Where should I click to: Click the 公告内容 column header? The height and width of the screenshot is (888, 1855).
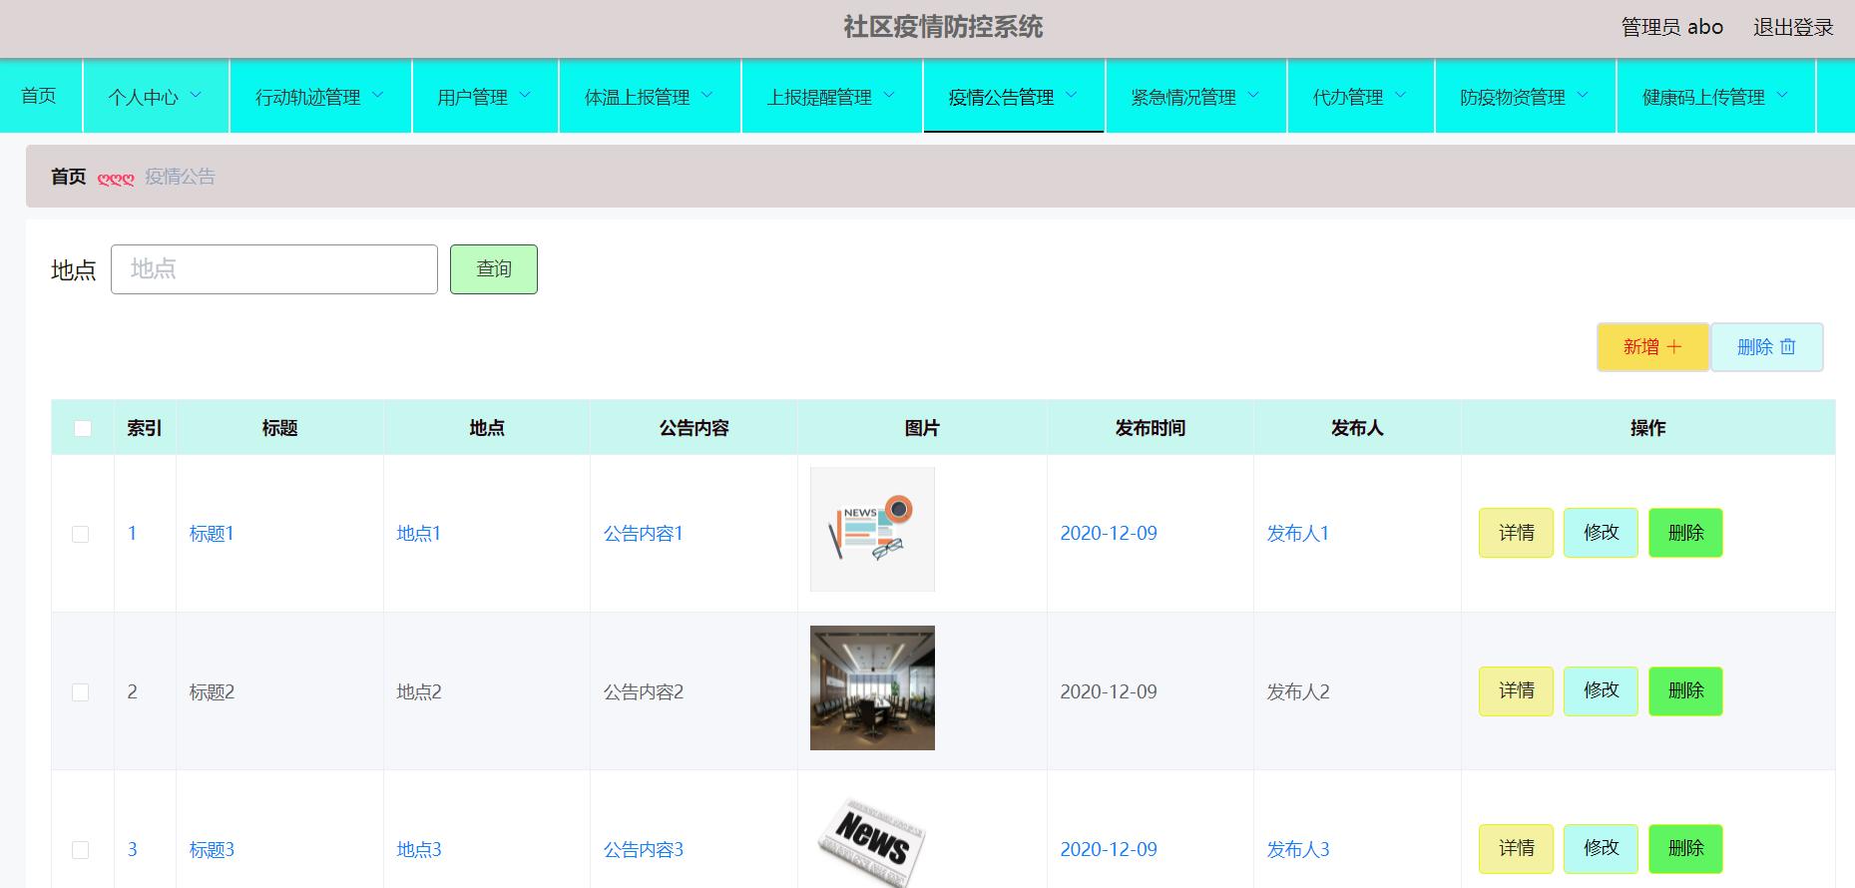coord(694,428)
